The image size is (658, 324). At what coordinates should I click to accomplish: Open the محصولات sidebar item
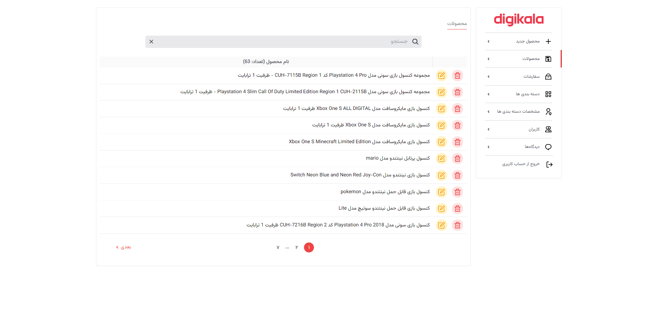pyautogui.click(x=519, y=59)
